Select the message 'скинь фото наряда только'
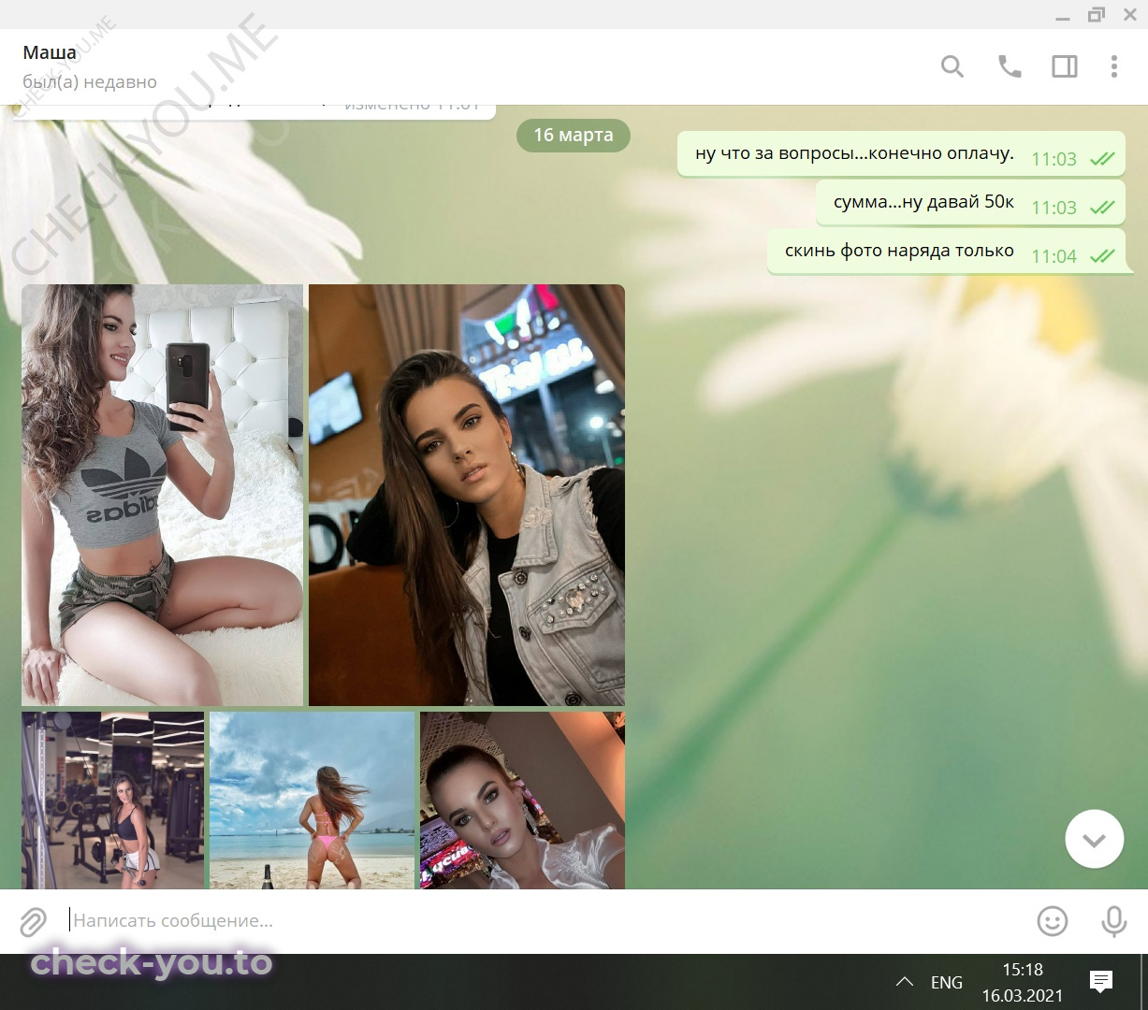 click(x=946, y=252)
